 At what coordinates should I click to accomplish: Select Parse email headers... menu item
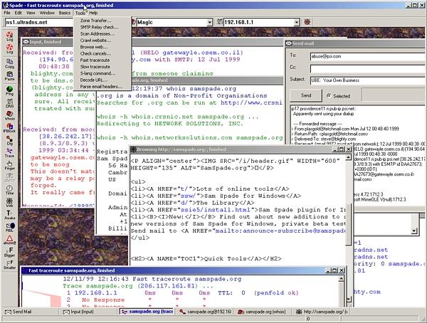[x=102, y=87]
